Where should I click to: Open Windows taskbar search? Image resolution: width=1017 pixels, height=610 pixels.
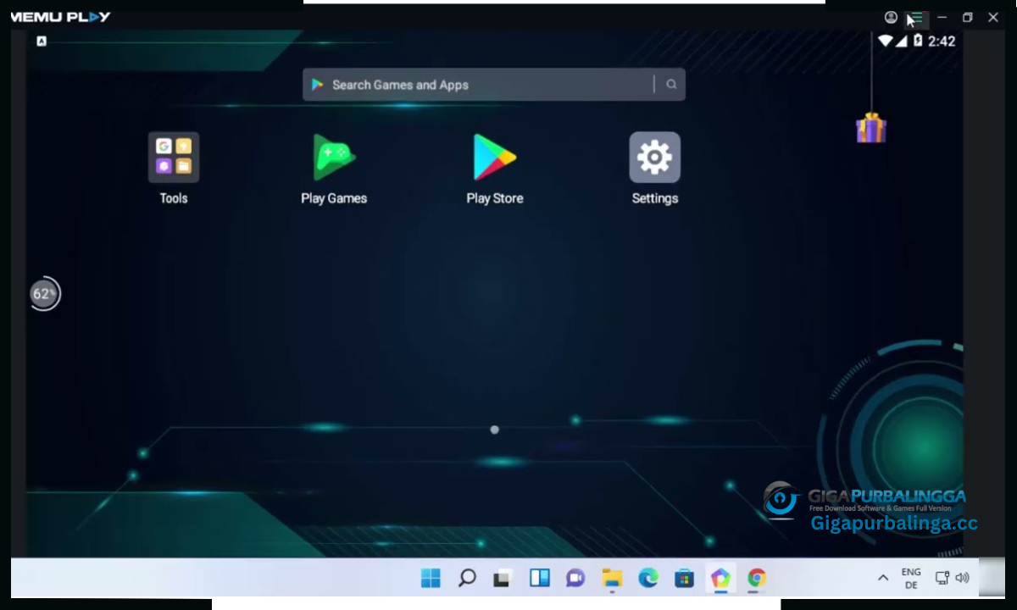point(467,579)
